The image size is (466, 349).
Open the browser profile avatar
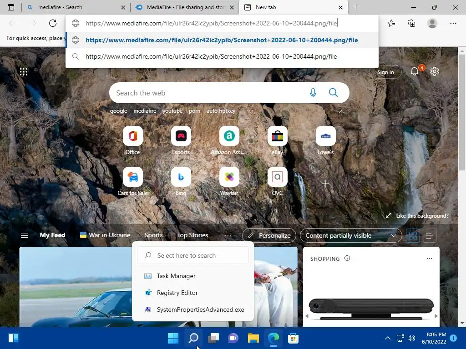coord(432,23)
